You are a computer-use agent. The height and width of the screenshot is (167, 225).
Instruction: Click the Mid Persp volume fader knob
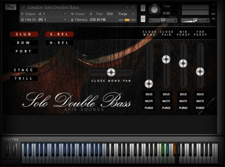[x=183, y=63]
